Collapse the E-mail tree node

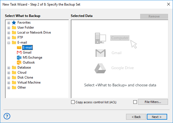point(9,42)
